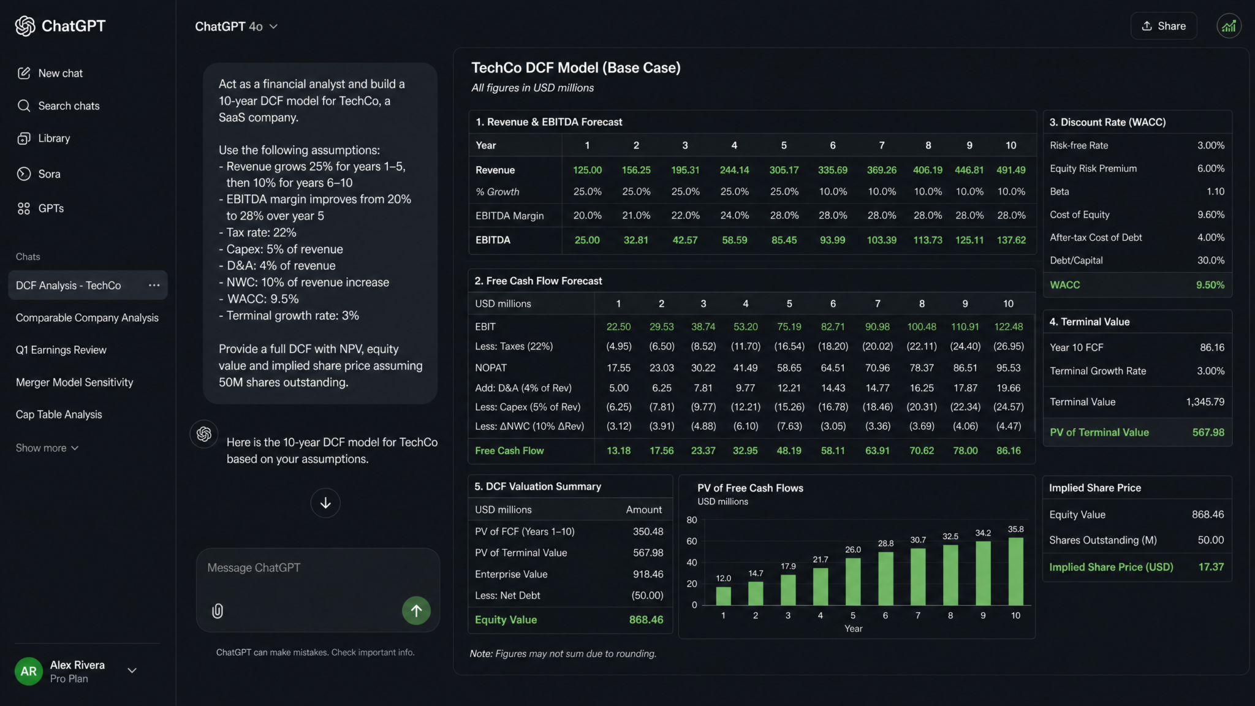Click the user prompt message bubble
Viewport: 1255px width, 706px height.
point(320,233)
